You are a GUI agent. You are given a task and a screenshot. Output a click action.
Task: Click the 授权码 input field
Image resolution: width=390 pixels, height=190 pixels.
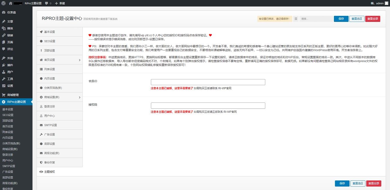tap(208, 105)
